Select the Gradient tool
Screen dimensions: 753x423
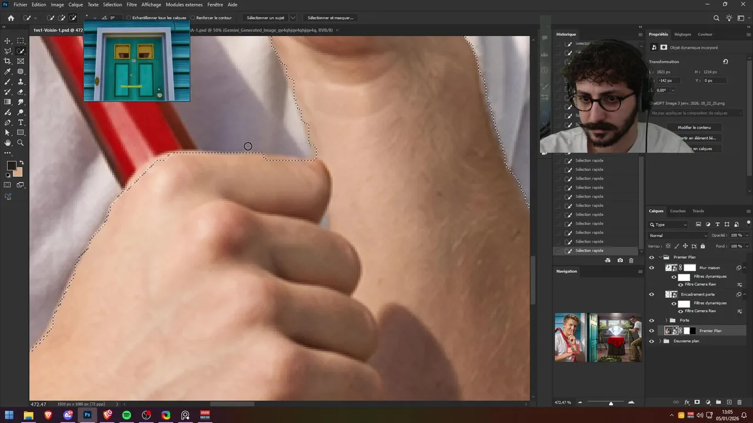tap(8, 102)
